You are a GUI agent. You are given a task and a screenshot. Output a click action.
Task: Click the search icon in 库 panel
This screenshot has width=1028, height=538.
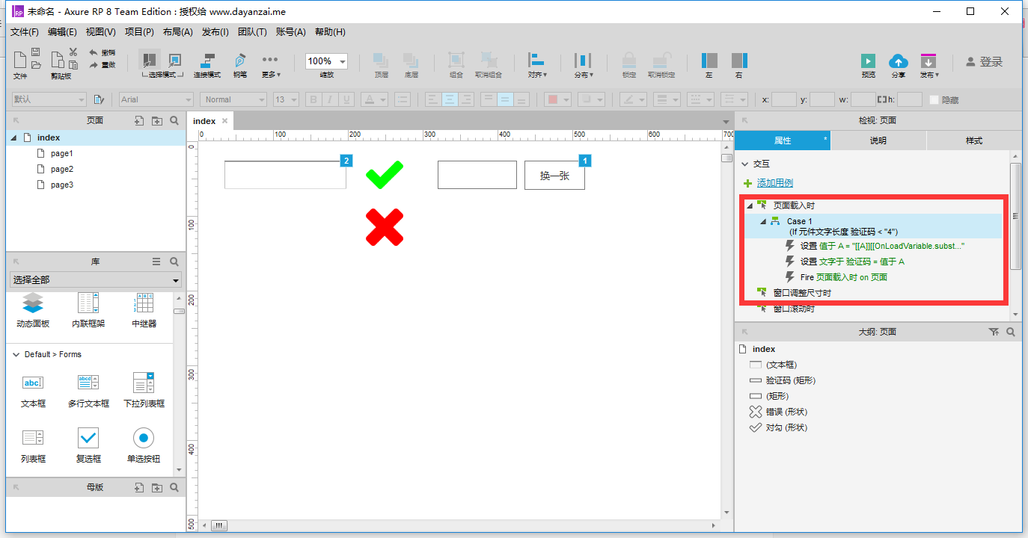174,262
